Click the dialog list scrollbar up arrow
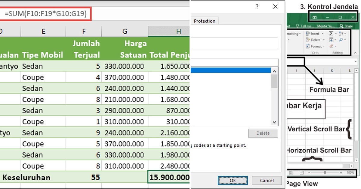361x189 pixels. pos(274,71)
